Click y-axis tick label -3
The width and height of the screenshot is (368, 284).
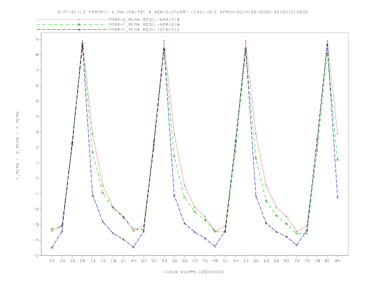pos(36,225)
